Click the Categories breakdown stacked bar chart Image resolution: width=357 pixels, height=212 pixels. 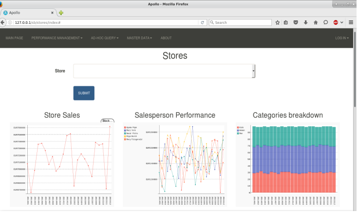[x=288, y=165]
